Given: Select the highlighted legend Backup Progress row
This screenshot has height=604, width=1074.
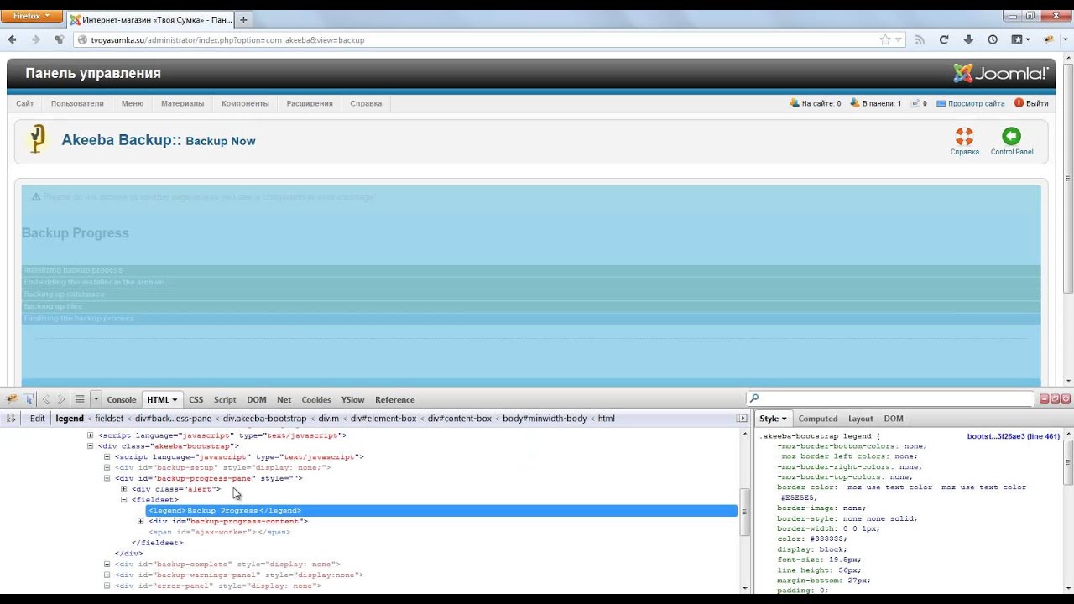Looking at the screenshot, I should 441,510.
